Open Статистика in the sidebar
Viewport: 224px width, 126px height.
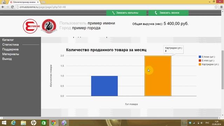(x=10, y=44)
